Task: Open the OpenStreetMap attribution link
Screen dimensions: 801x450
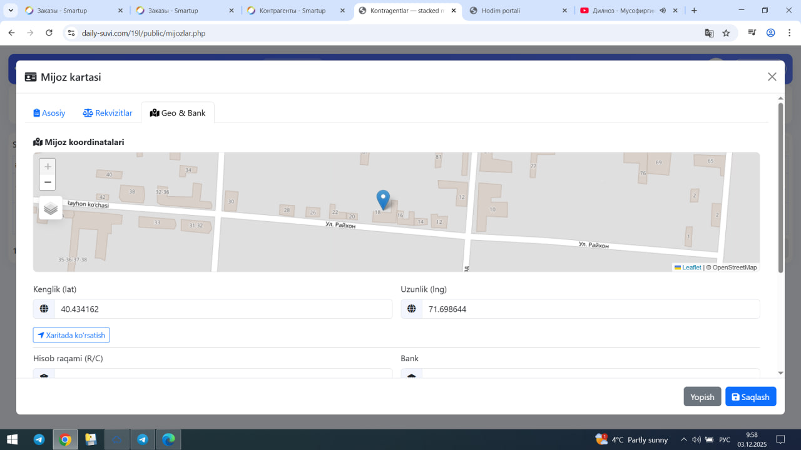Action: tap(735, 267)
